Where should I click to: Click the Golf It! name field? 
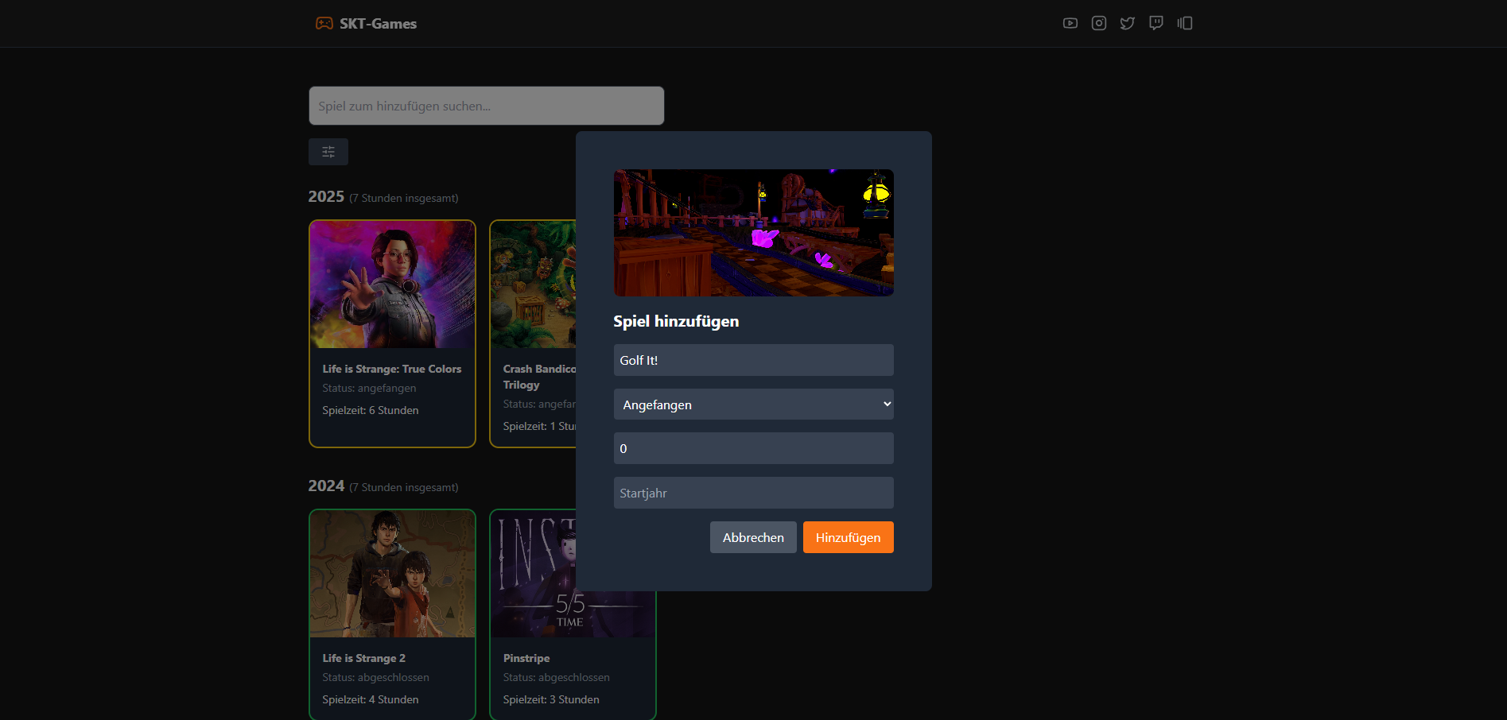coord(753,360)
